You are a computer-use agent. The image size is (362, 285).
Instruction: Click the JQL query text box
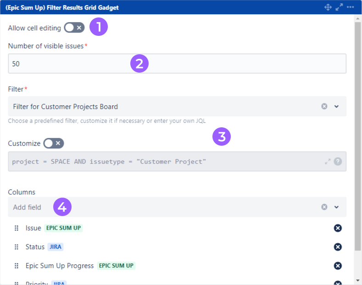point(161,161)
